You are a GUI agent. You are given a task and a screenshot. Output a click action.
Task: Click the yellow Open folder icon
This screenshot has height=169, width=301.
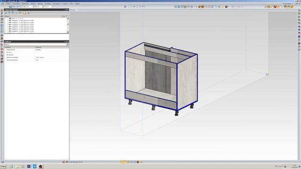pyautogui.click(x=6, y=7)
